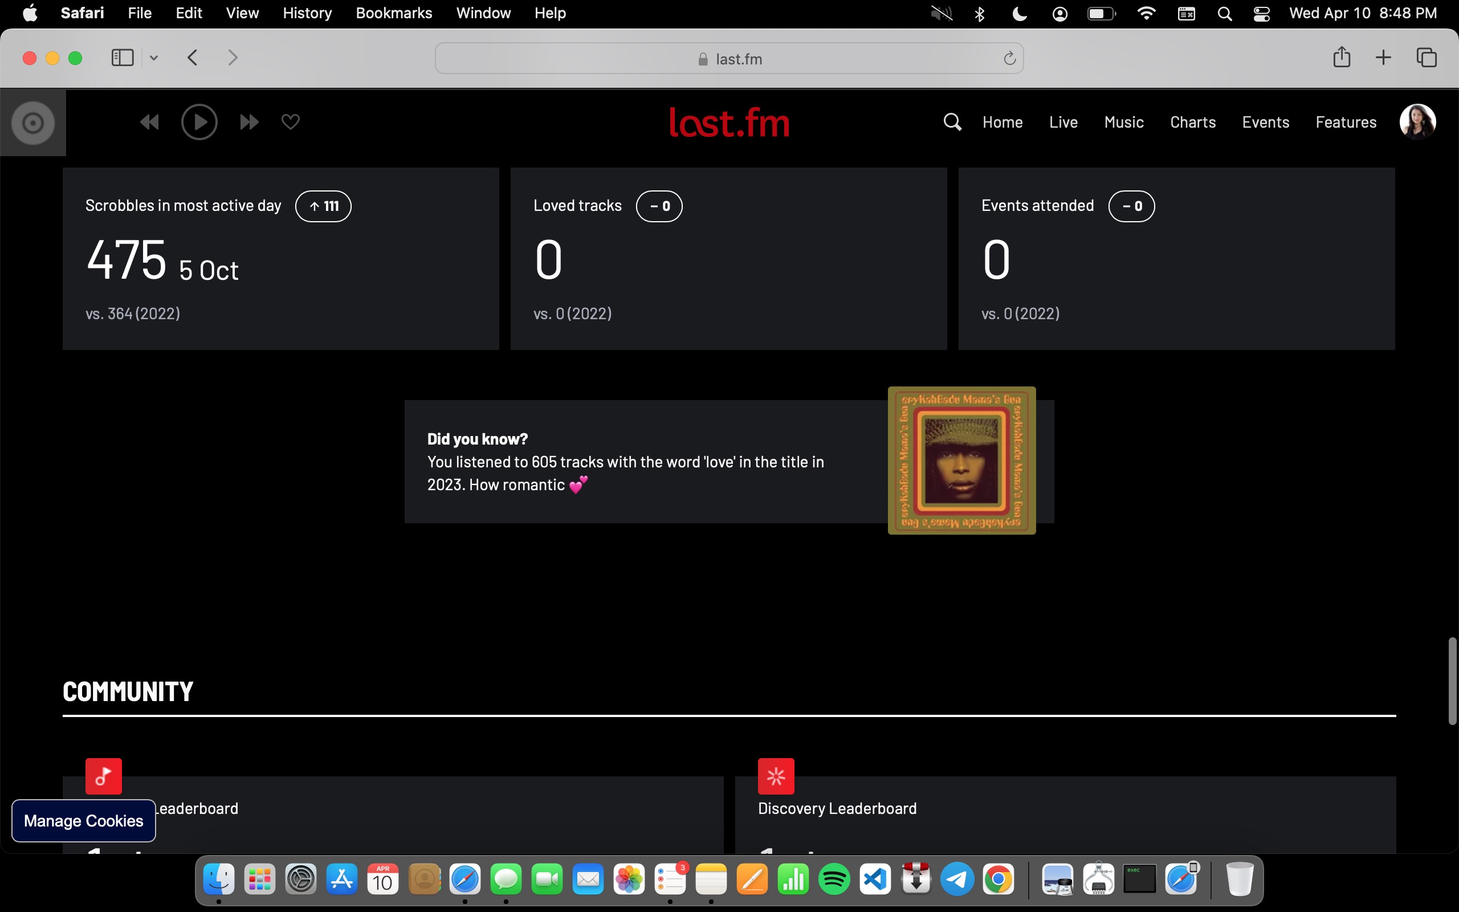
Task: Open Spotlight search in menu bar
Action: 1224,13
